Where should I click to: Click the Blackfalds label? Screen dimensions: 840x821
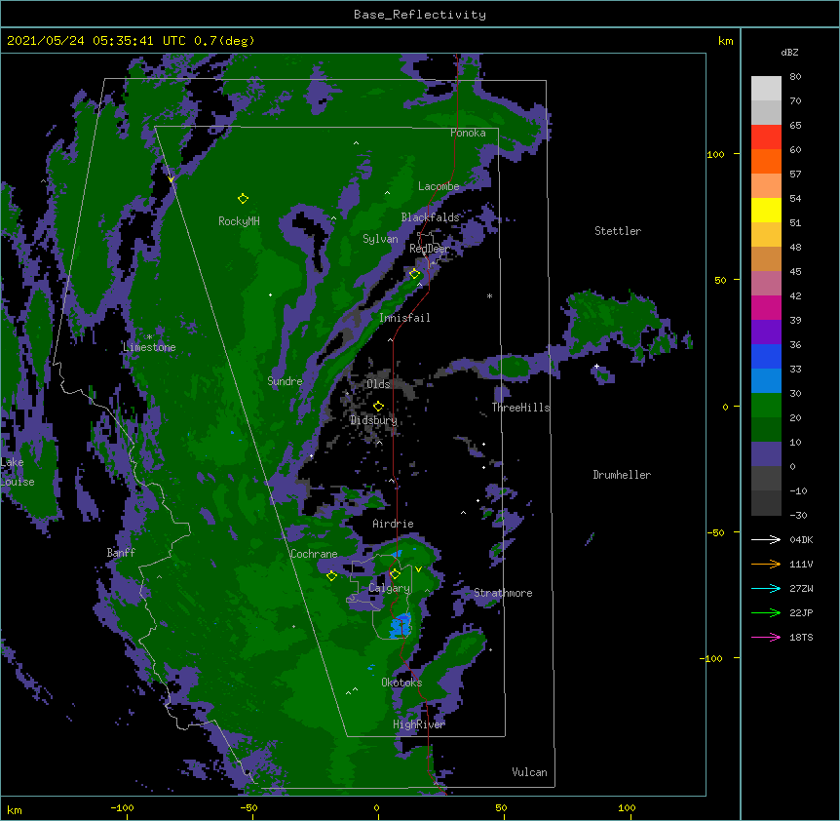[430, 217]
